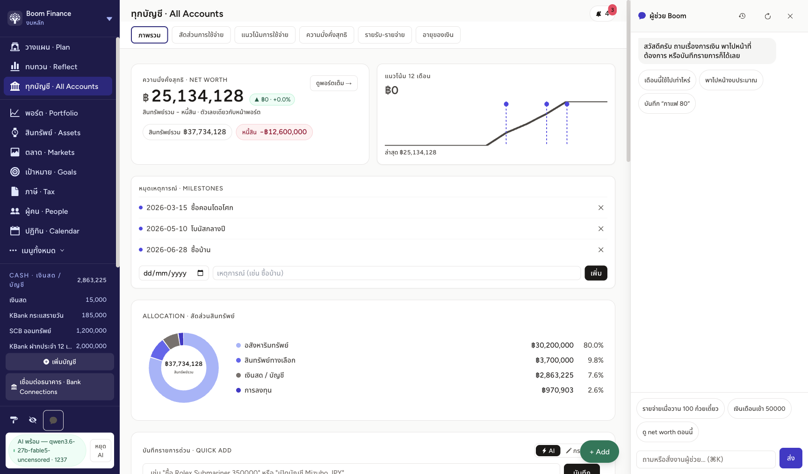Toggle hide amounts eye icon

(x=33, y=420)
